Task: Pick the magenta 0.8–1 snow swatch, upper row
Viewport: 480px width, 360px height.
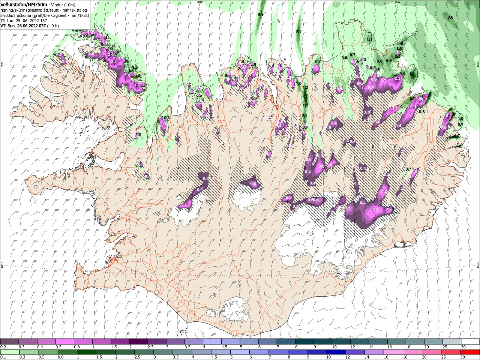Action: pyautogui.click(x=83, y=342)
